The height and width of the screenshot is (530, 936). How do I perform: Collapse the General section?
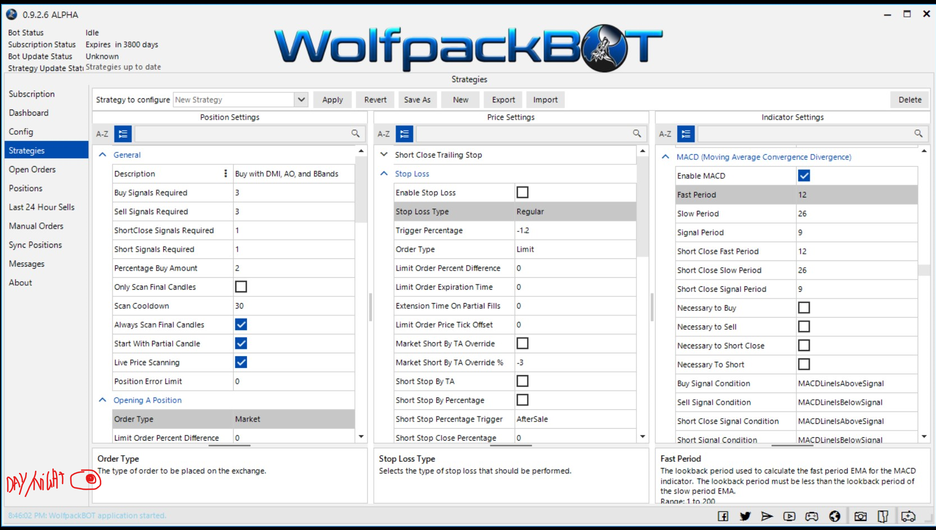point(103,155)
